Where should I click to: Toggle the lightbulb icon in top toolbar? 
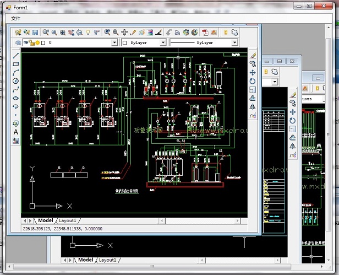tap(89, 33)
